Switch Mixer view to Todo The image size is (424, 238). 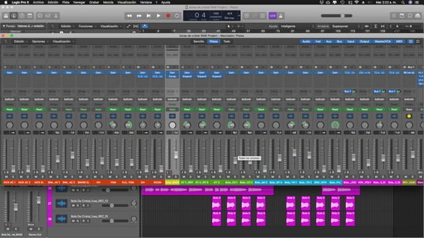tap(227, 41)
